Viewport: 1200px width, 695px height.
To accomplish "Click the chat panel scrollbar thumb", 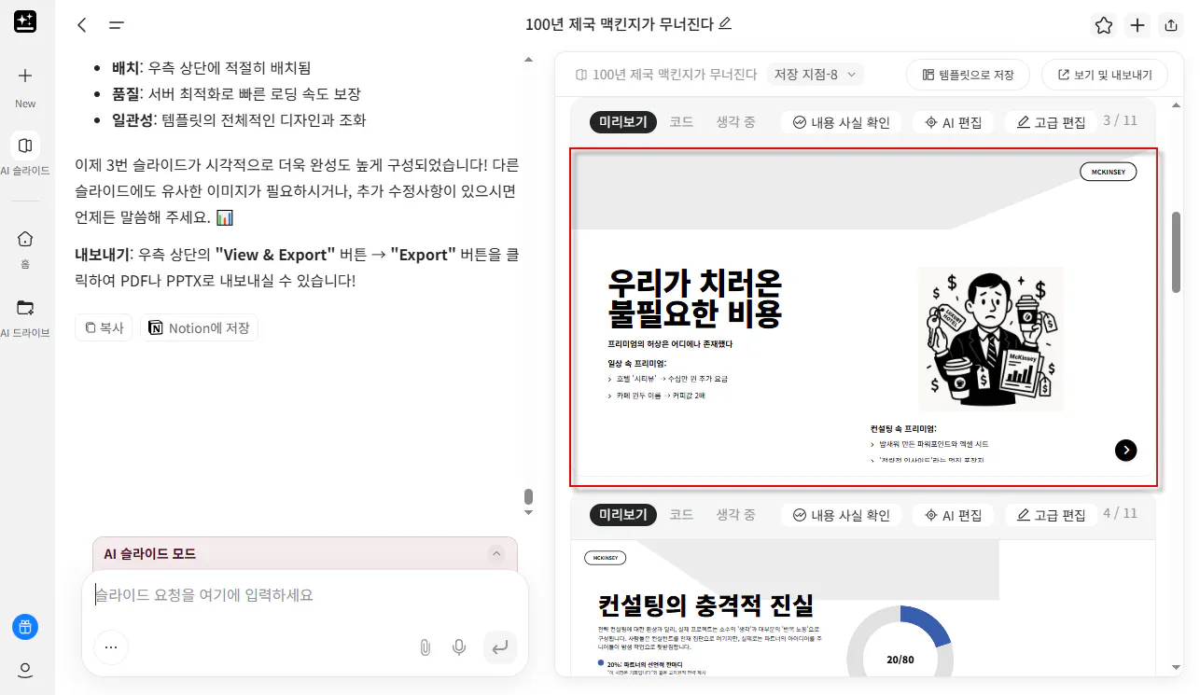I will [528, 496].
